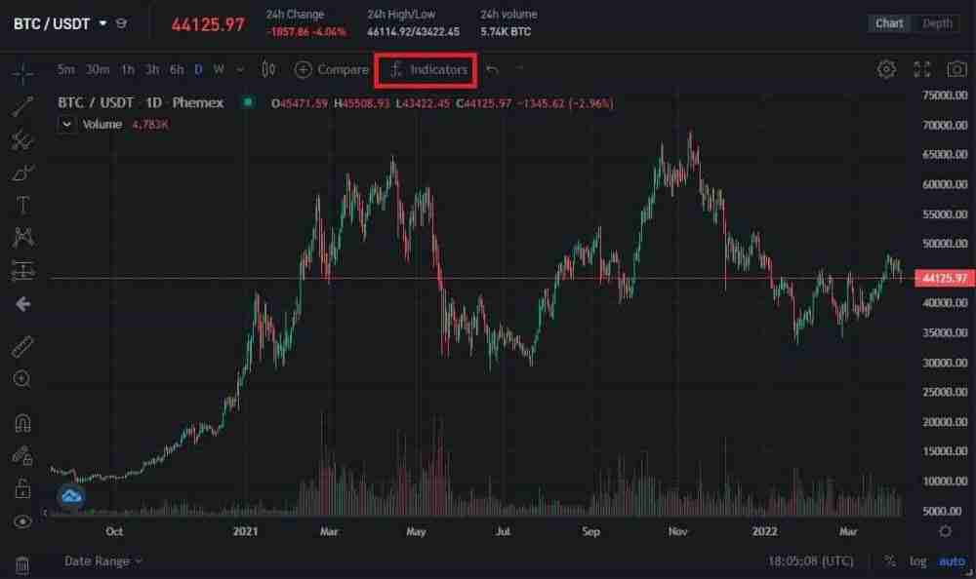Collapse the Volume indicator legend
Screen dimensions: 976x579
66,125
